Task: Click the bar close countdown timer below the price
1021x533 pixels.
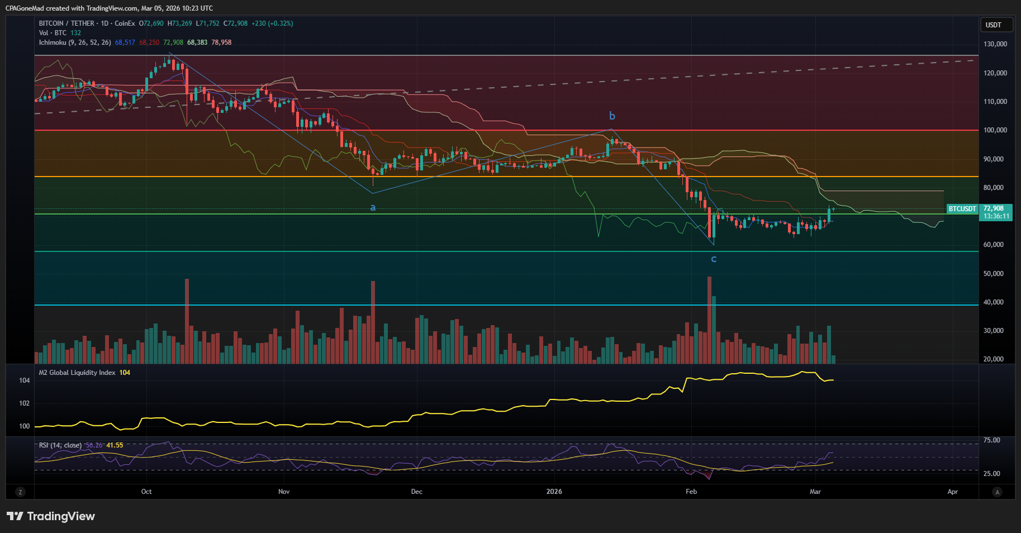Action: click(996, 216)
